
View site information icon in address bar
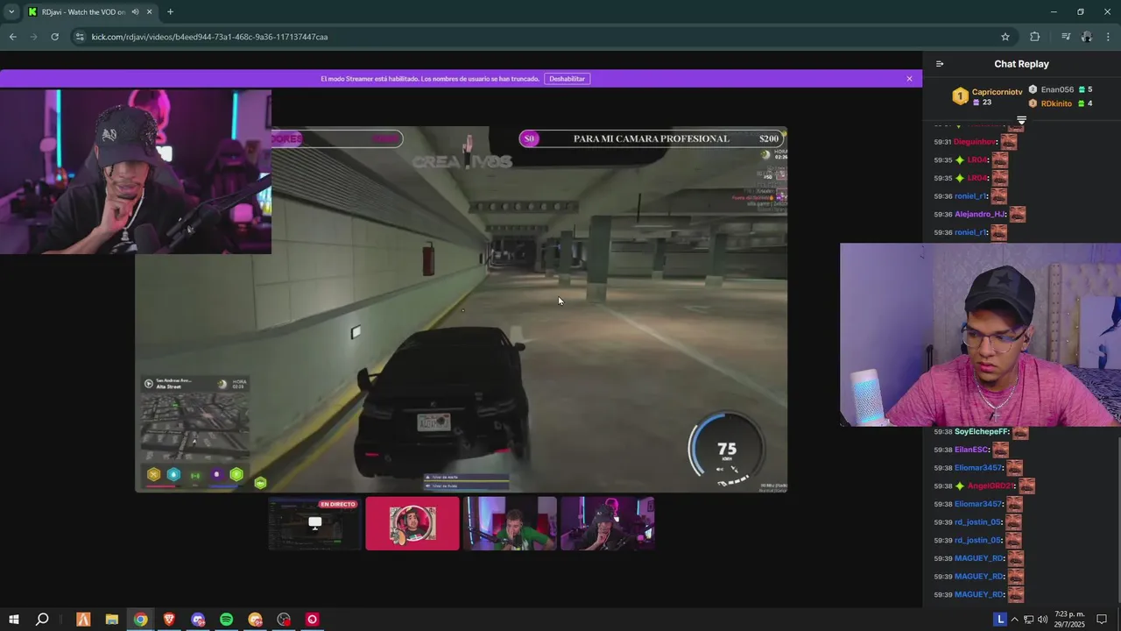pos(80,37)
